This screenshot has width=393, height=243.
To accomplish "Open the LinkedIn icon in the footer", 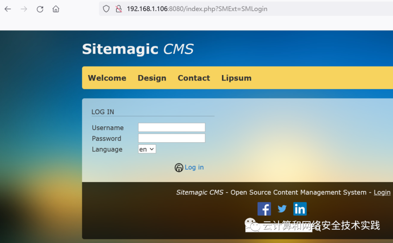I will [300, 209].
